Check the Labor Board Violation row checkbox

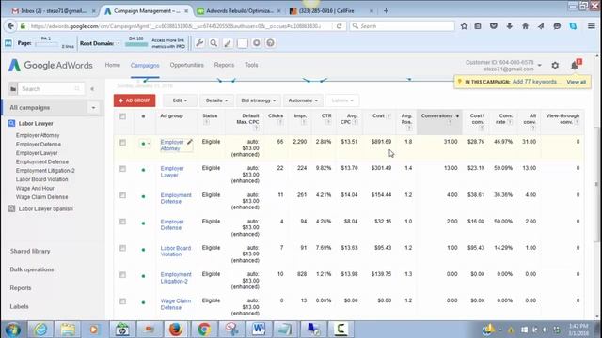(122, 248)
